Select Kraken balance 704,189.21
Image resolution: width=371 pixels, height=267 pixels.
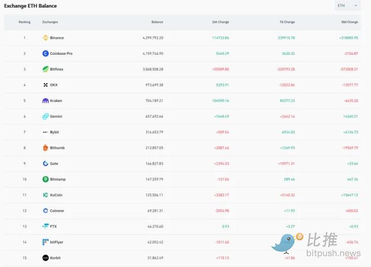[154, 101]
